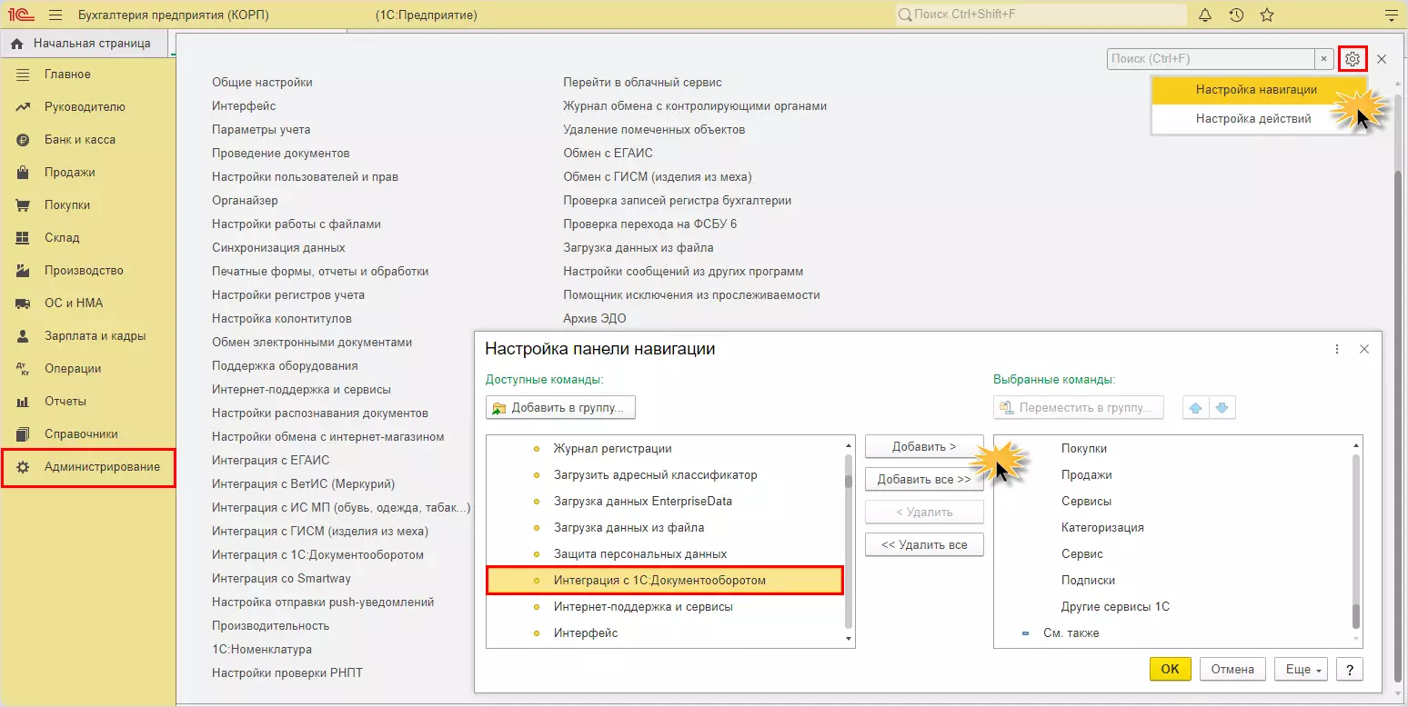Open the Продажи section
The height and width of the screenshot is (707, 1408).
pyautogui.click(x=87, y=173)
